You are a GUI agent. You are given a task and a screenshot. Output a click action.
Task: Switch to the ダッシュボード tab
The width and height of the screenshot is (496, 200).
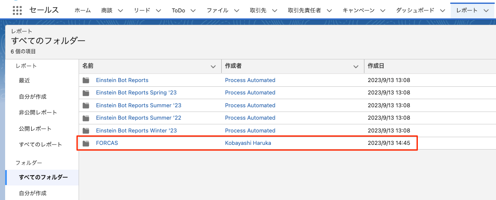tap(415, 11)
